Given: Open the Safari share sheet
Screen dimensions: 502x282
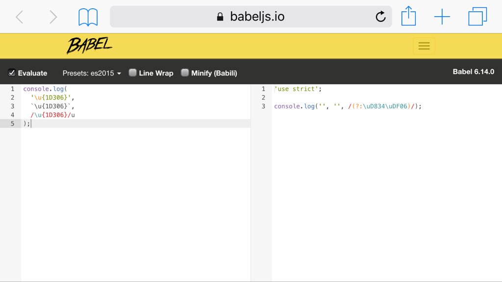Looking at the screenshot, I should (x=408, y=16).
